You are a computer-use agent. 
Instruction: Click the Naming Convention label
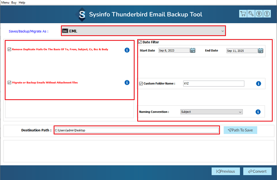coord(154,112)
